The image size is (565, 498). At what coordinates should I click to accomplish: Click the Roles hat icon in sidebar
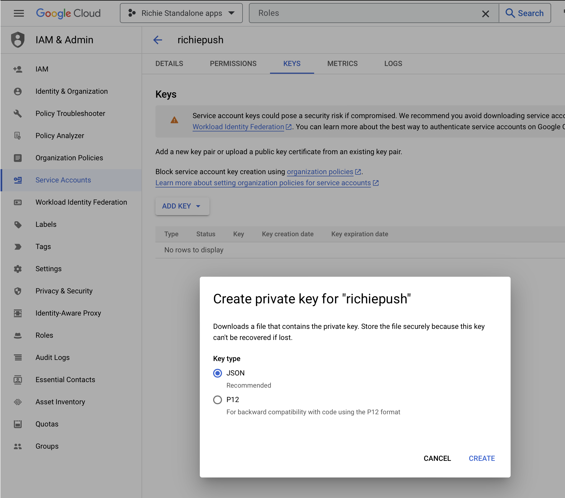click(18, 335)
